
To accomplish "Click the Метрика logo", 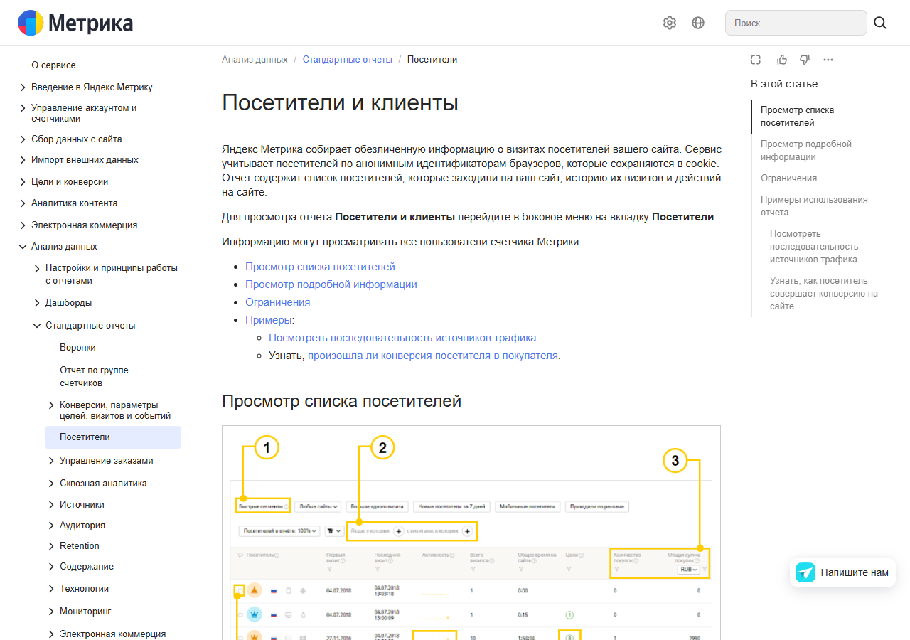I will click(x=75, y=23).
